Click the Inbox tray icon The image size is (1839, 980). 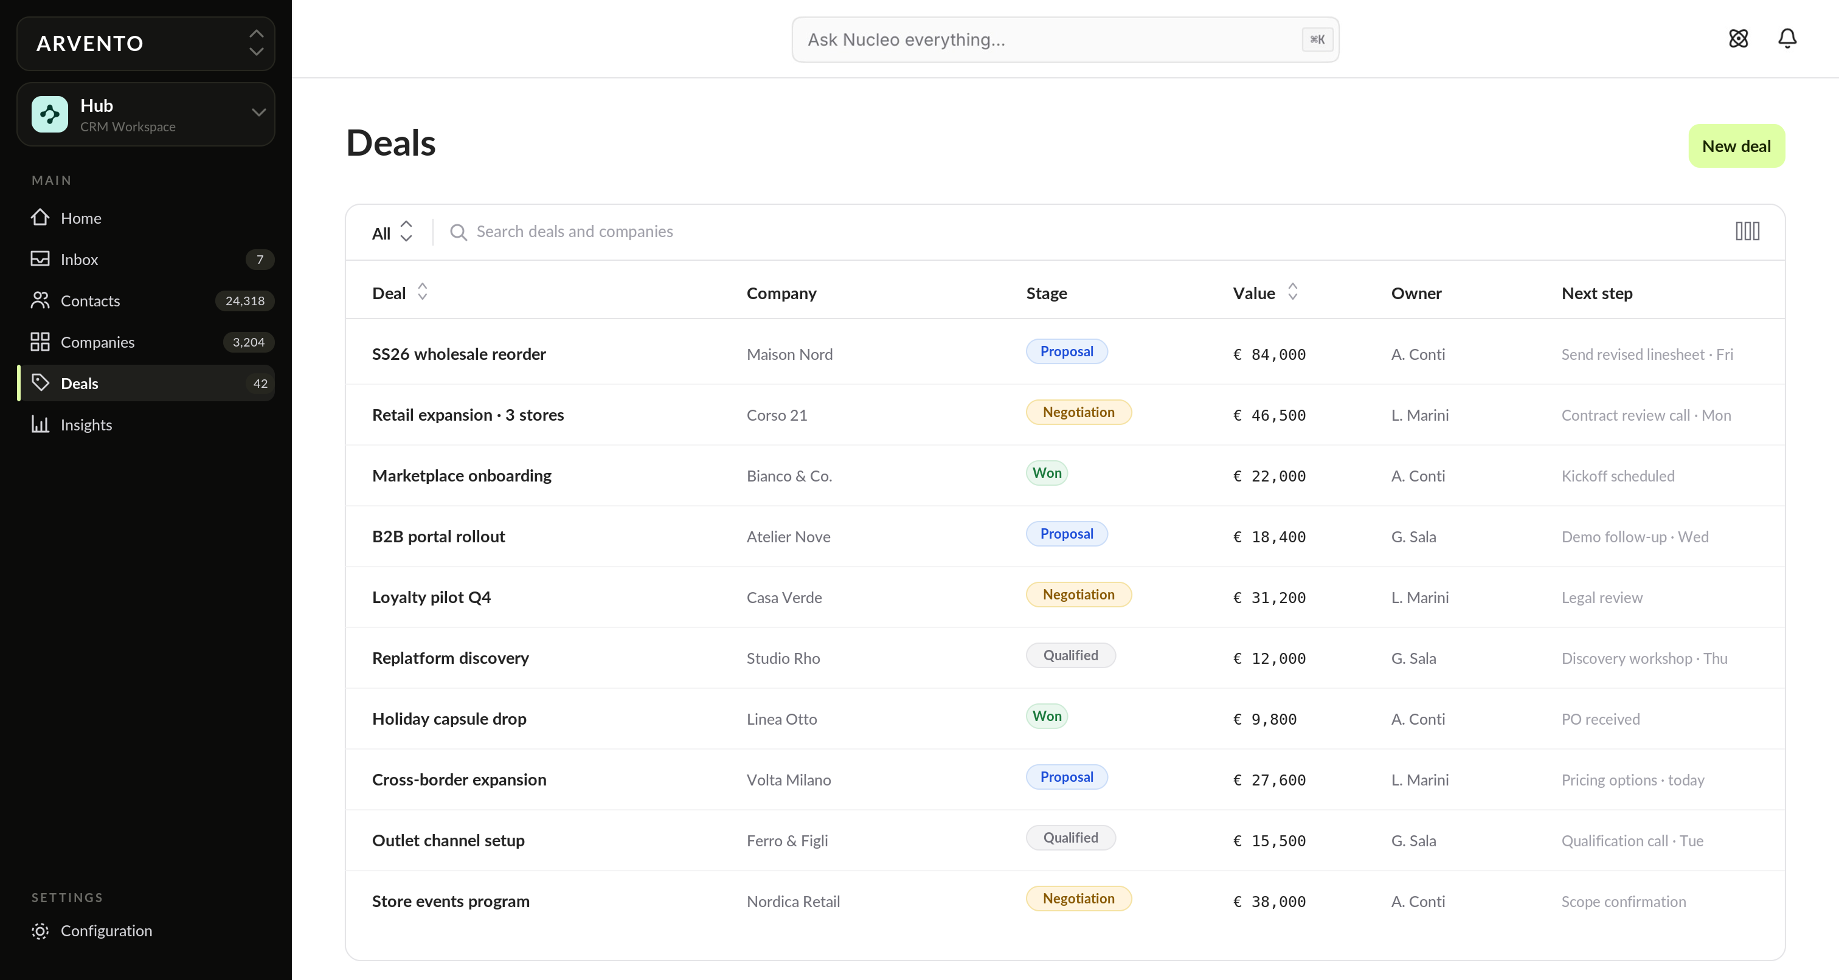pyautogui.click(x=40, y=258)
